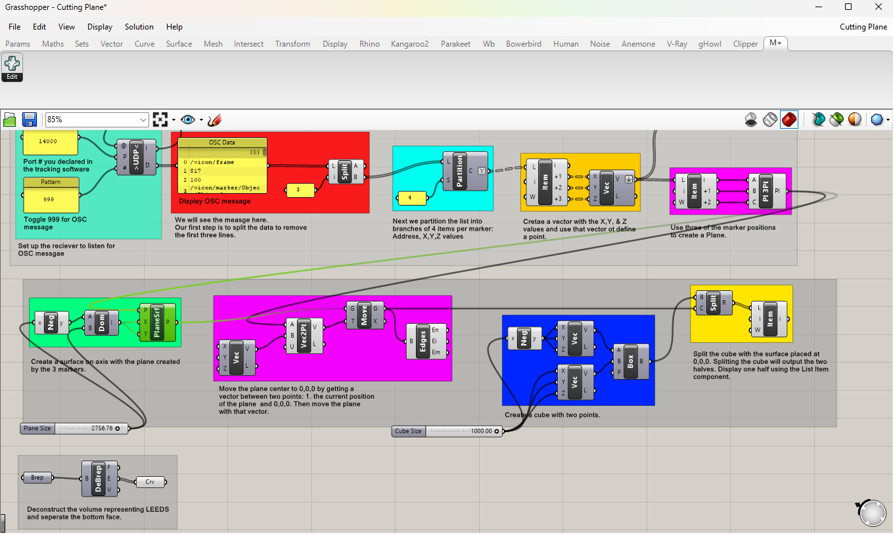893x534 pixels.
Task: Click the round compass widget in canvas corner
Action: point(872,513)
